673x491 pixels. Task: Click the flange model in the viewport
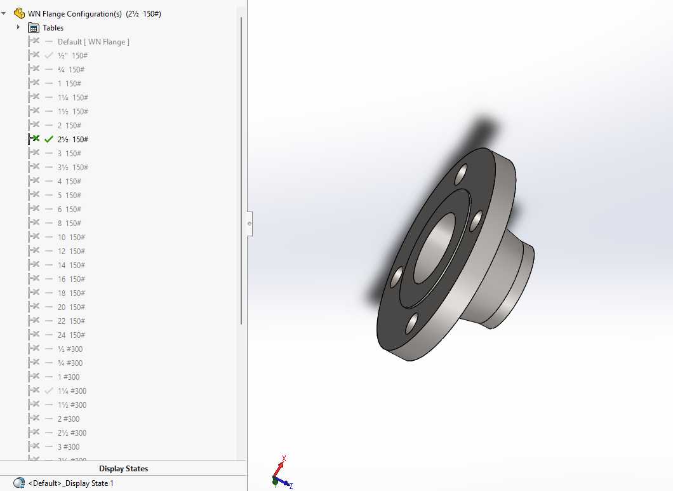[x=455, y=254]
